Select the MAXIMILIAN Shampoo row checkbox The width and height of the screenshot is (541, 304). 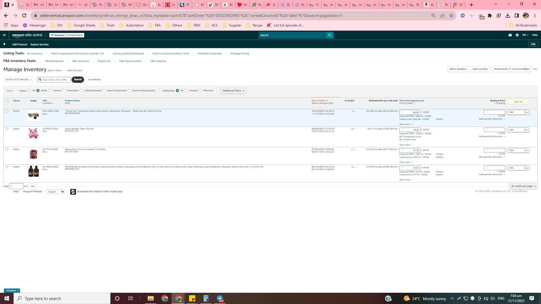click(7, 167)
